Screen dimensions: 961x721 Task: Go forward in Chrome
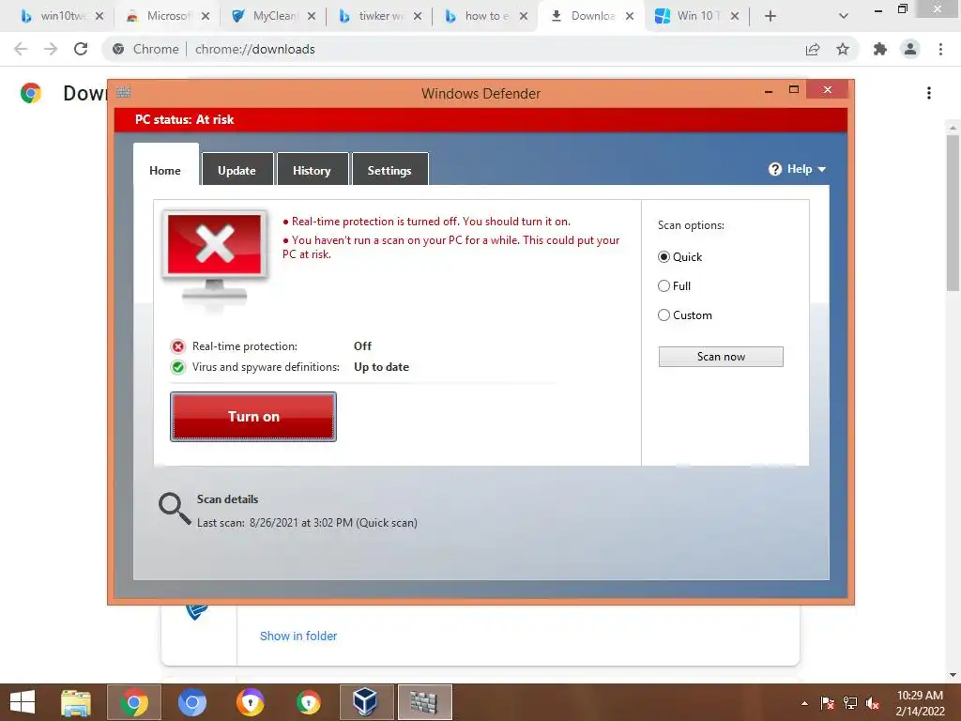click(51, 49)
